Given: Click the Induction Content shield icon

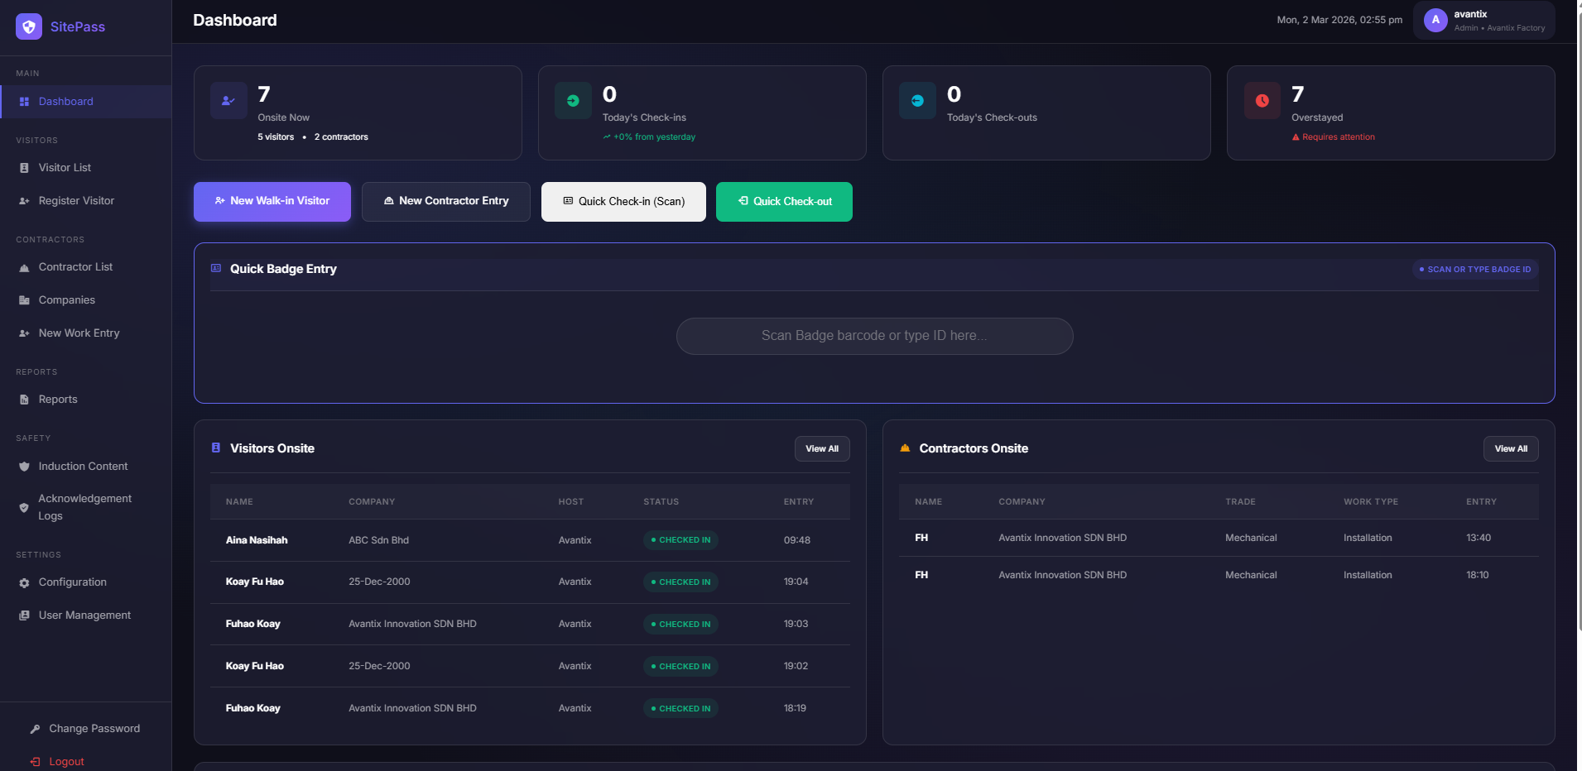Looking at the screenshot, I should 23,466.
